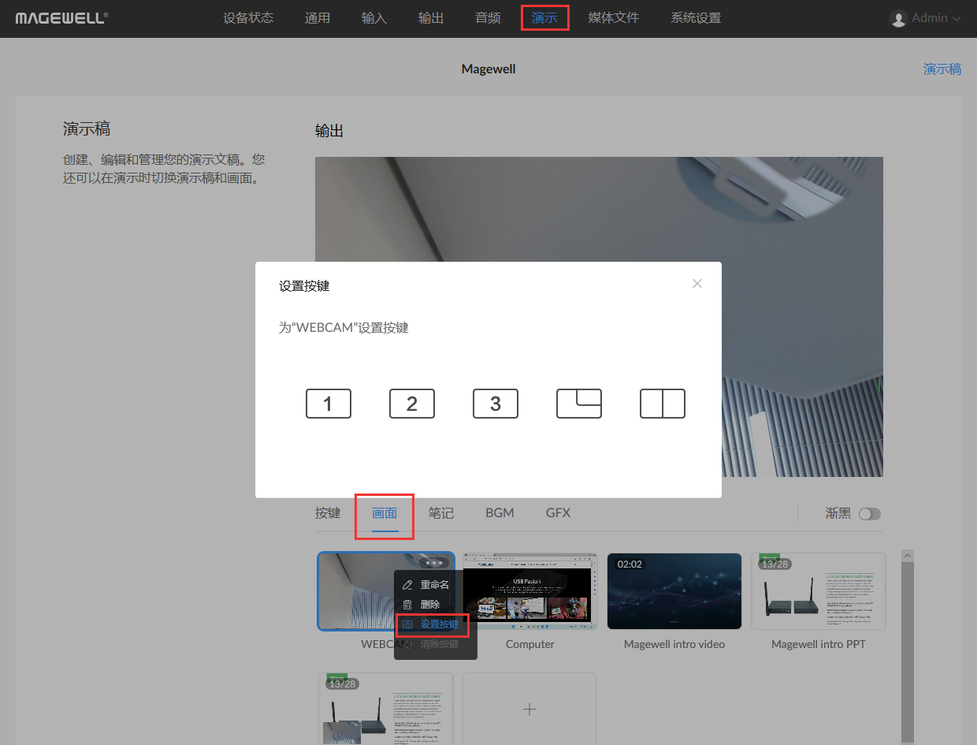Select key 1 icon for WEBCAM
The height and width of the screenshot is (745, 977).
click(x=328, y=404)
